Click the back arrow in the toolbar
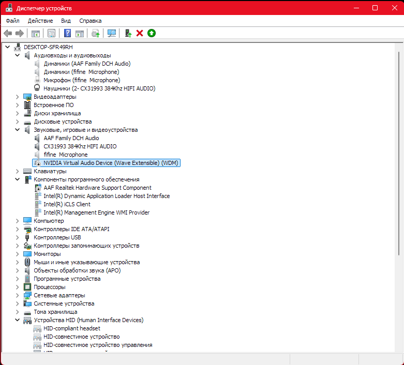This screenshot has width=404, height=365. [8, 33]
